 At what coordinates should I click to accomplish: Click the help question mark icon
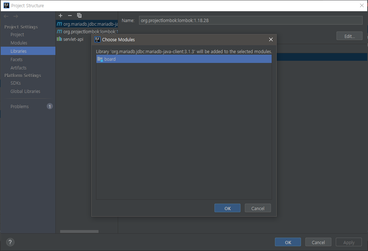coord(10,242)
